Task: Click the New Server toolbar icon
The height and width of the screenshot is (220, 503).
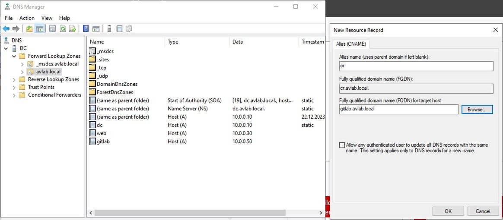Action: (109, 29)
